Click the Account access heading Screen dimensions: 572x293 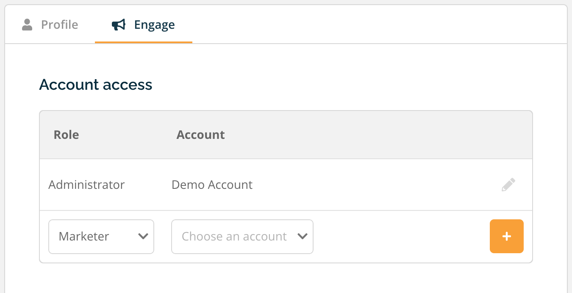coord(96,85)
